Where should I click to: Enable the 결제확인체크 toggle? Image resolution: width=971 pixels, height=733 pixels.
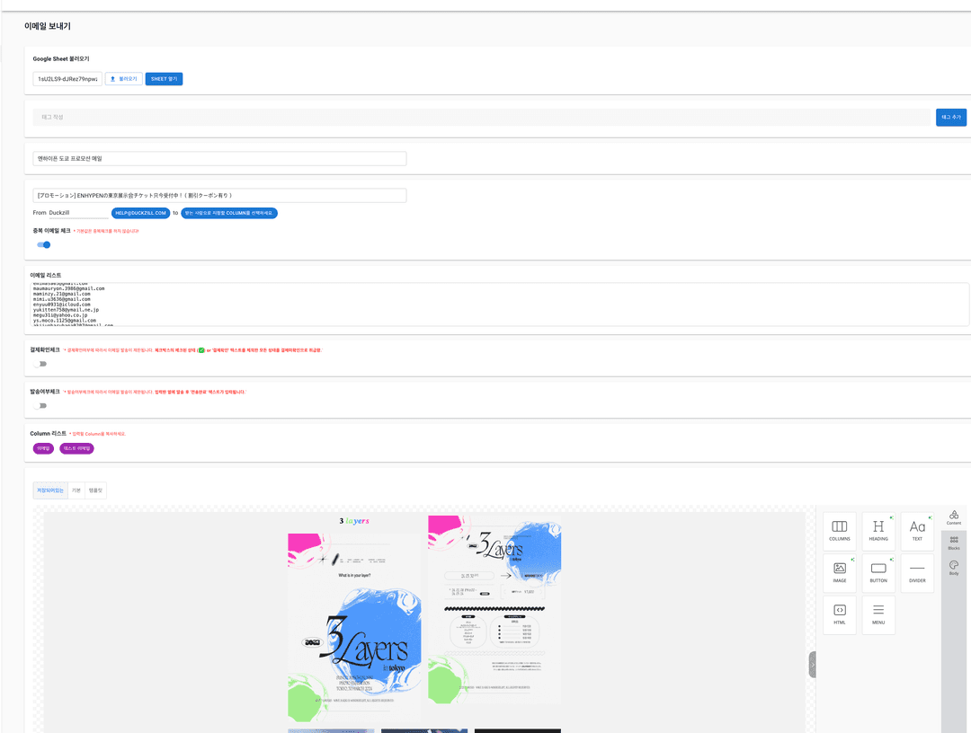(40, 364)
